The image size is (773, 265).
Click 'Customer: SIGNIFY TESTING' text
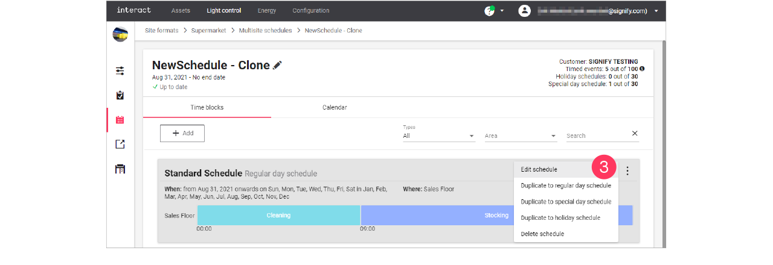point(598,61)
